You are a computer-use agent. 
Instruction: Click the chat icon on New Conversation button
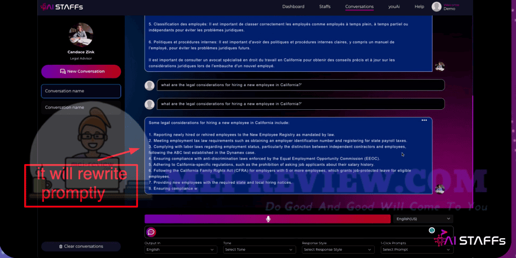point(63,71)
